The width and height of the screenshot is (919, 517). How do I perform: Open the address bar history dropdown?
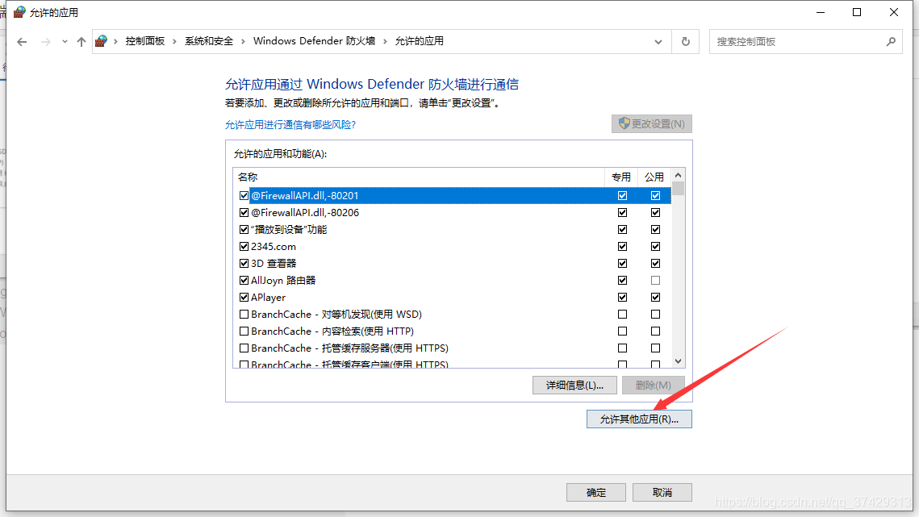pyautogui.click(x=658, y=42)
